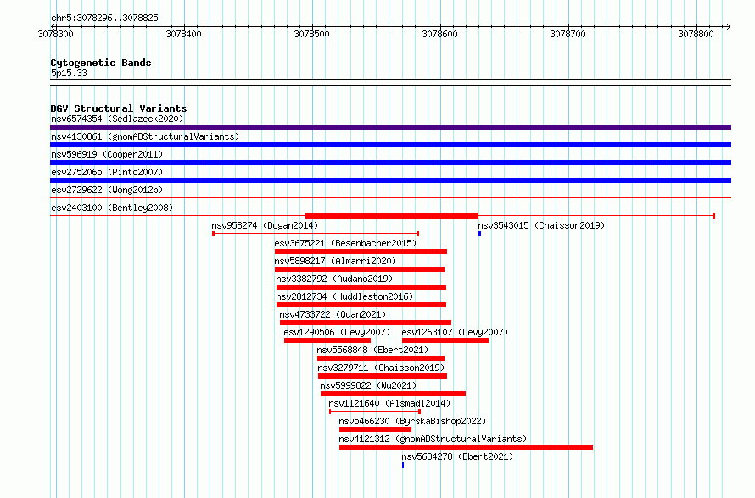
Task: Click the red nsv4733722 Quan2021 bar
Action: click(x=366, y=323)
